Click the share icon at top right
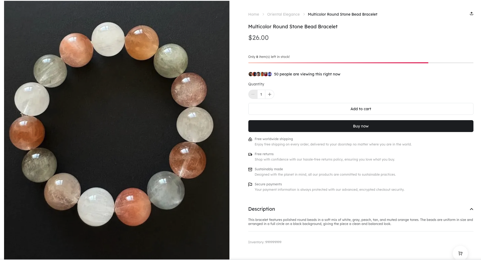The width and height of the screenshot is (481, 260). [471, 13]
